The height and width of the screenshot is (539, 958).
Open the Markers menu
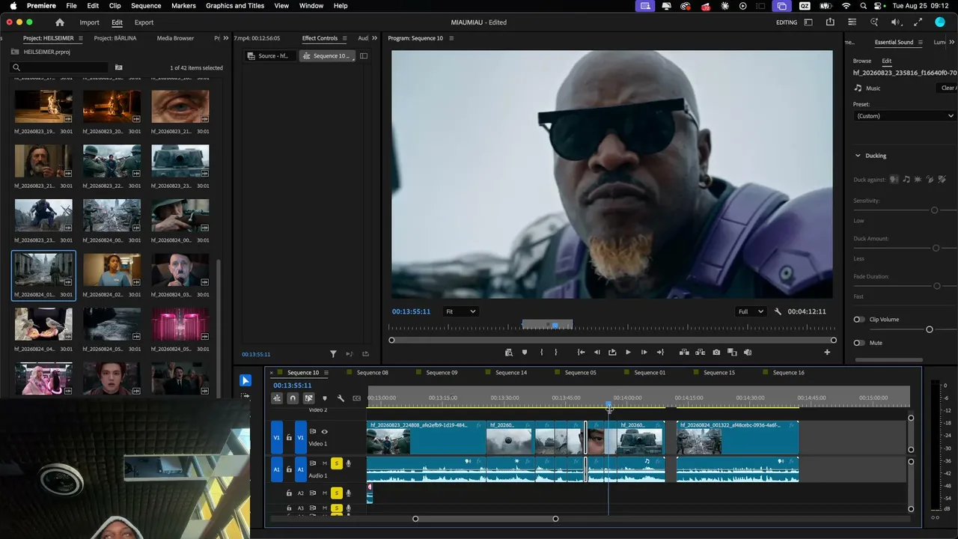coord(183,6)
